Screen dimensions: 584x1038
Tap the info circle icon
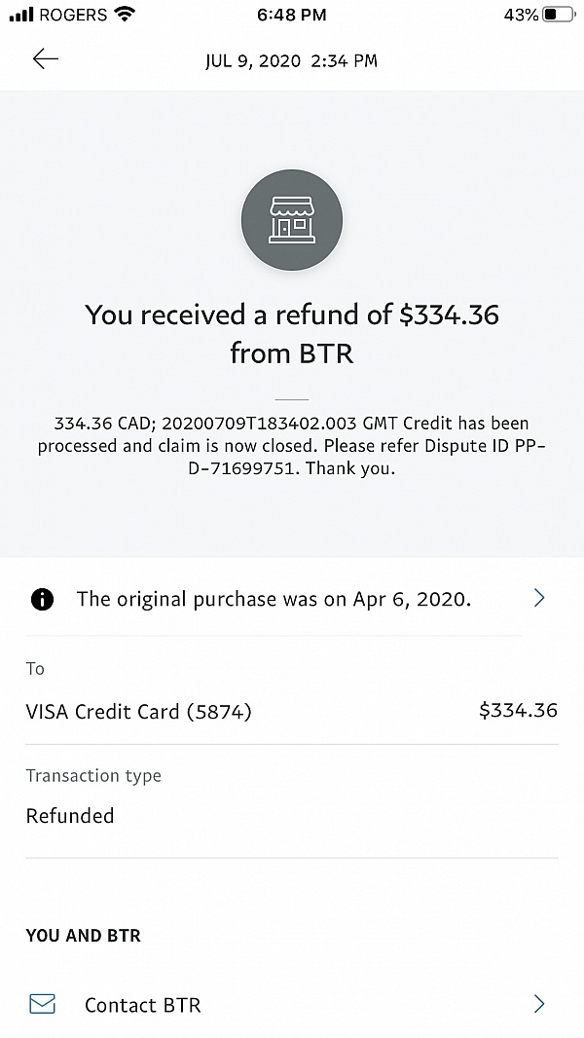[x=43, y=599]
